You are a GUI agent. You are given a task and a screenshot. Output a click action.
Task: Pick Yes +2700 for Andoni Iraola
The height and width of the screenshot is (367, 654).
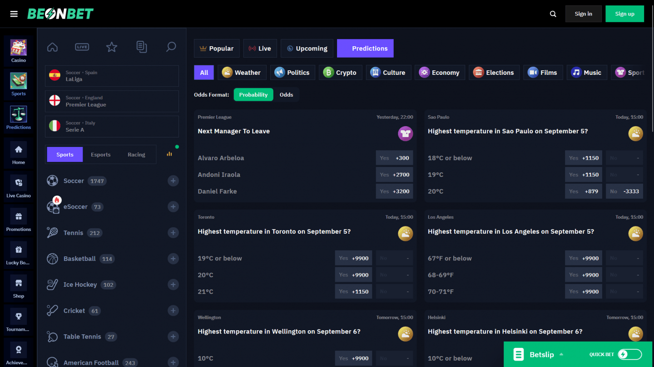(395, 175)
